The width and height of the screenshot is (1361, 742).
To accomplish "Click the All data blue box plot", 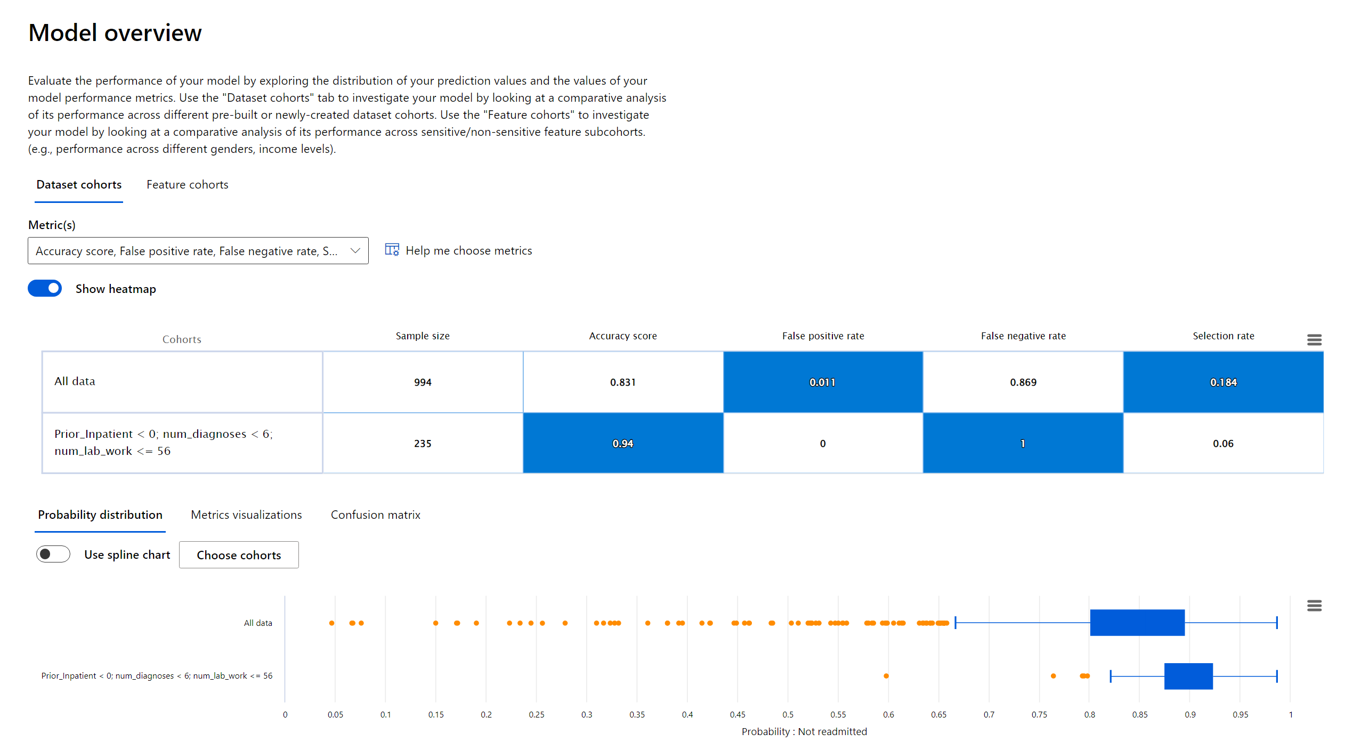I will (1137, 622).
